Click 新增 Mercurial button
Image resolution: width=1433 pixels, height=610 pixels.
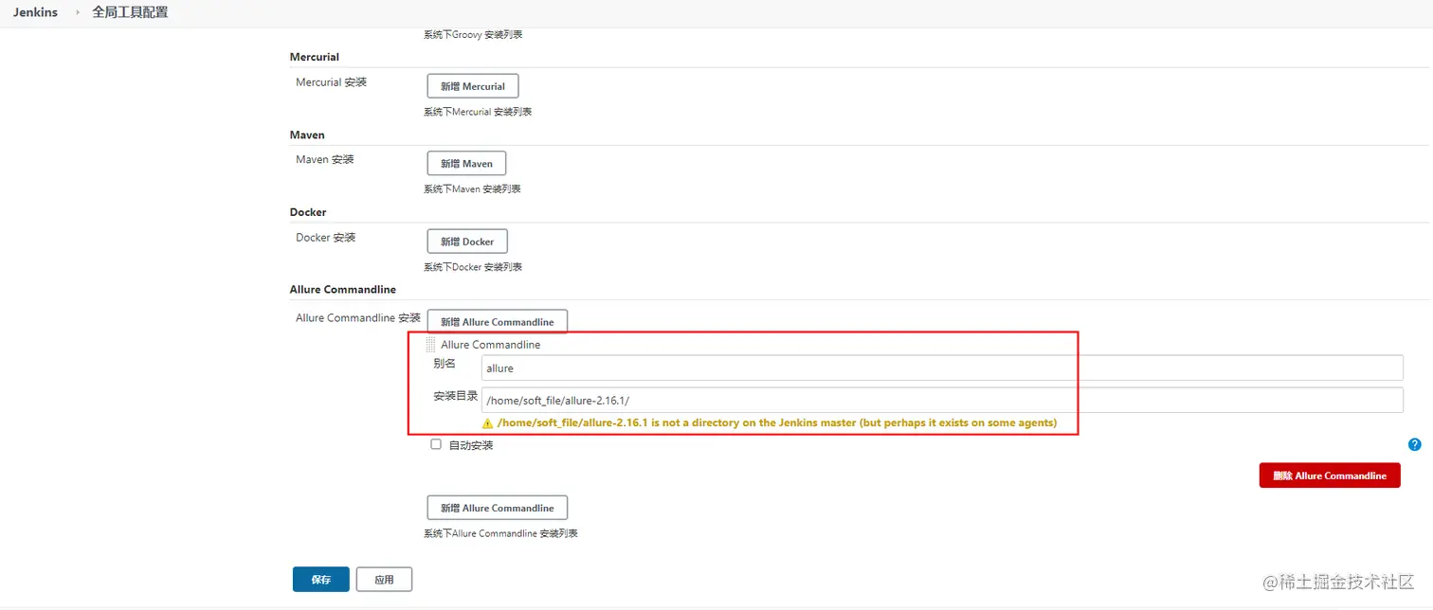472,85
